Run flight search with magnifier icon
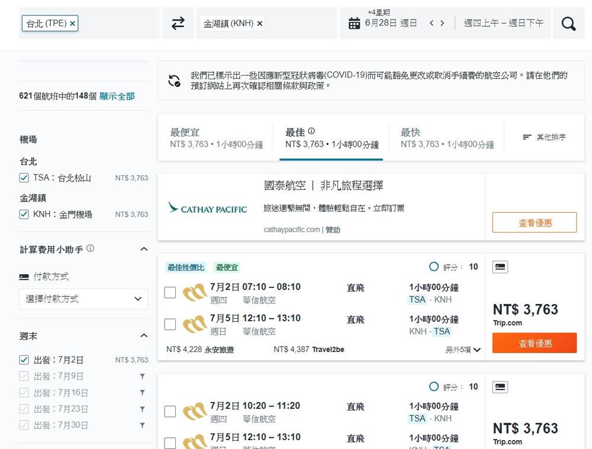592x449 pixels. (568, 24)
